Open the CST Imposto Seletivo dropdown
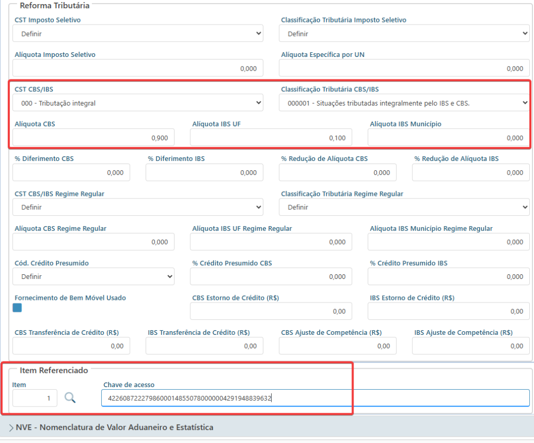This screenshot has height=443, width=534. pyautogui.click(x=138, y=33)
